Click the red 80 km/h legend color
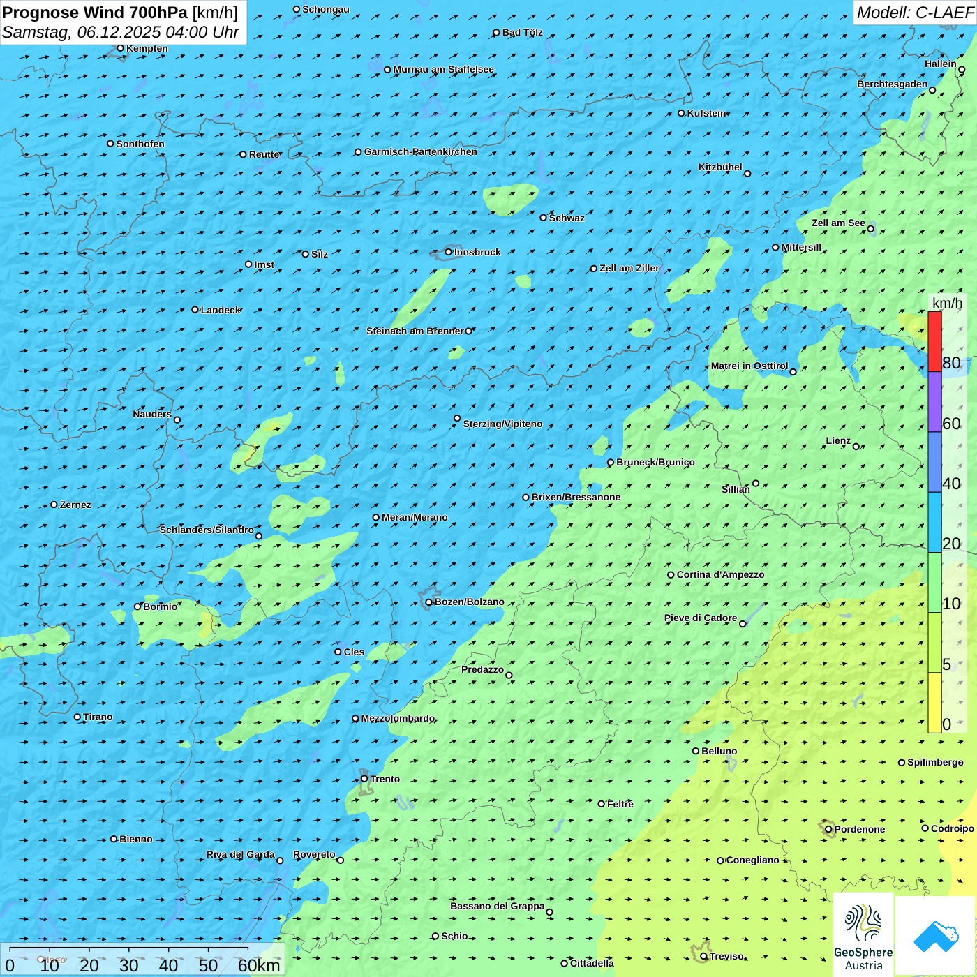The image size is (977, 977). pos(934,341)
